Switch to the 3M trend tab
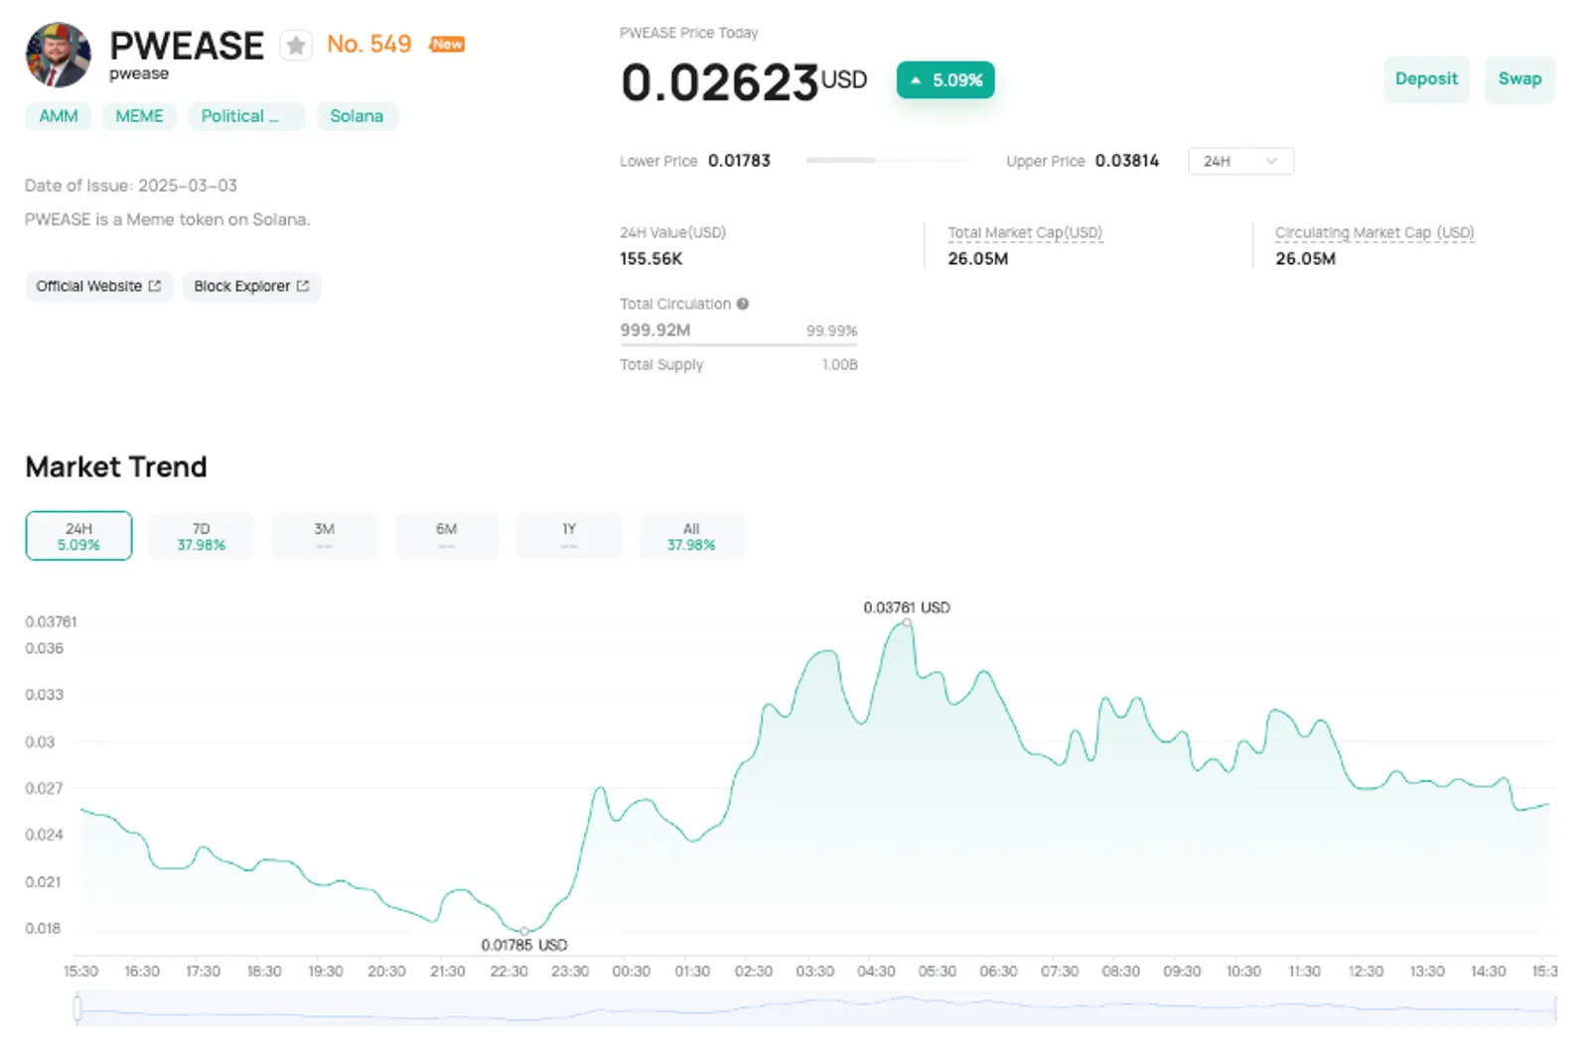1589x1054 pixels. pos(325,536)
